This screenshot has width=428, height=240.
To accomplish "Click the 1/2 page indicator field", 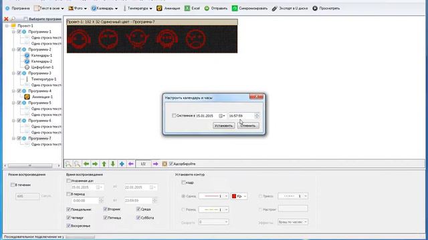I will click(x=143, y=164).
